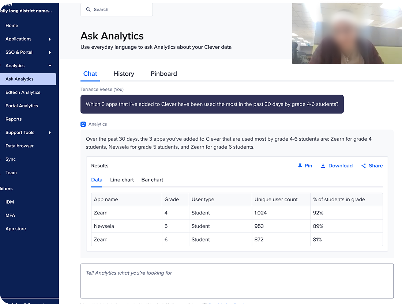Click the Clever Analytics logo icon
This screenshot has width=402, height=304.
click(83, 124)
